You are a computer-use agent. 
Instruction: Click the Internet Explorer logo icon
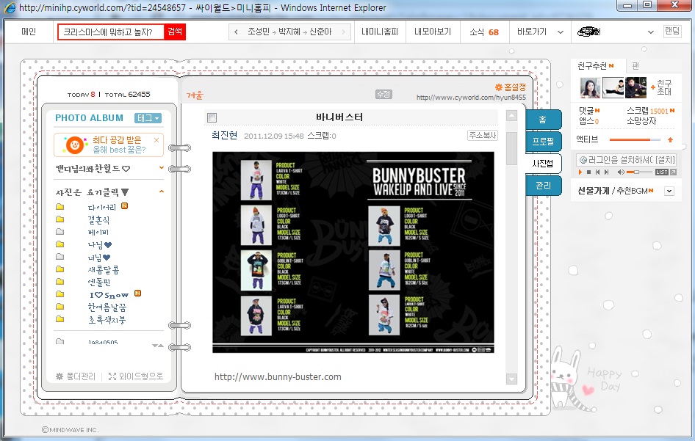coord(10,7)
